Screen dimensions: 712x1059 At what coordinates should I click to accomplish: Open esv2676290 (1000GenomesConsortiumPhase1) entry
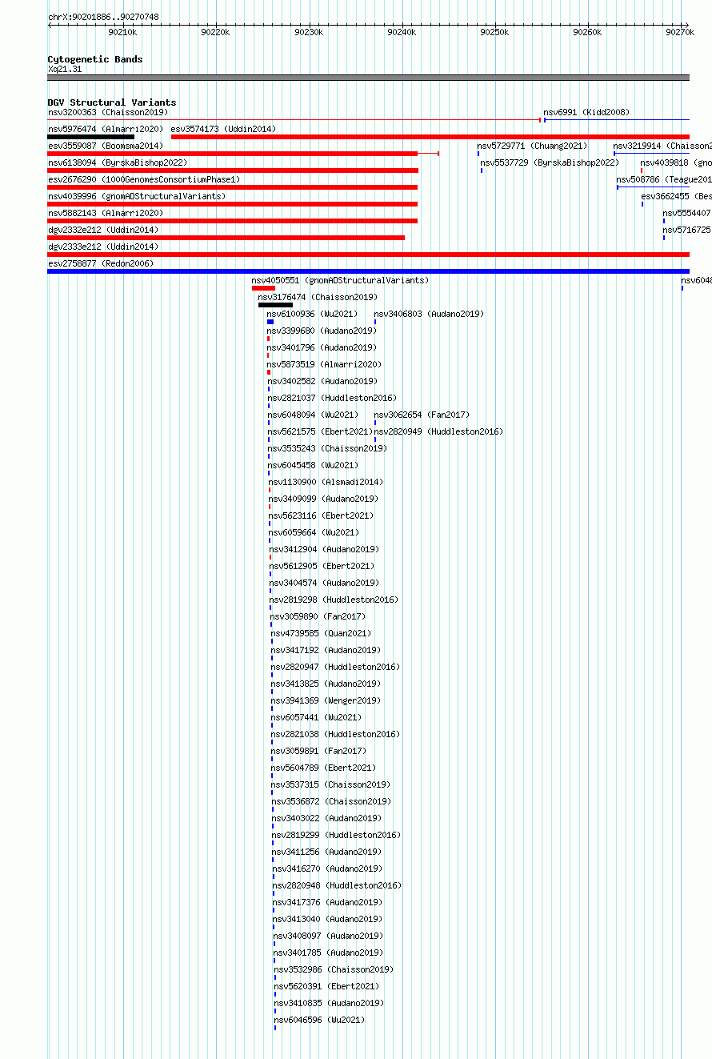(x=143, y=179)
